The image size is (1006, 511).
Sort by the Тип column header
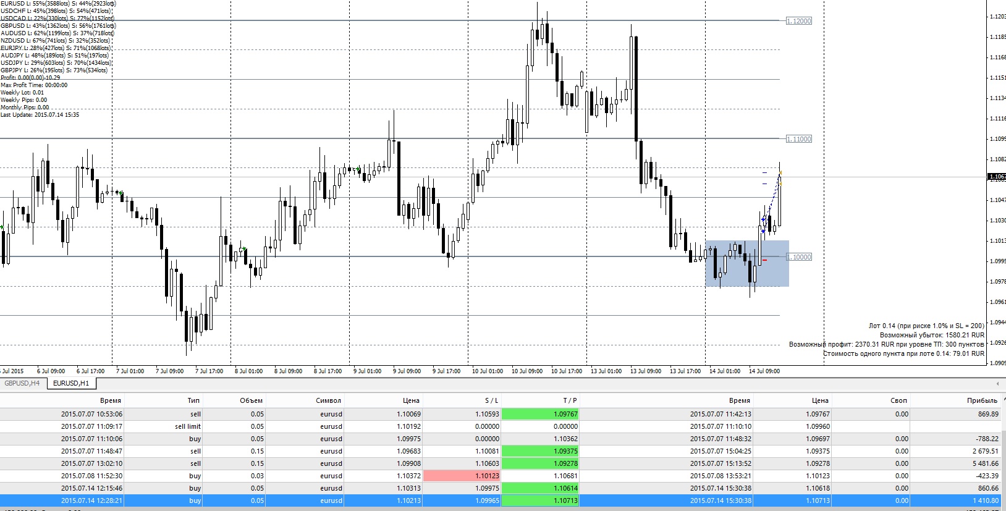(194, 400)
